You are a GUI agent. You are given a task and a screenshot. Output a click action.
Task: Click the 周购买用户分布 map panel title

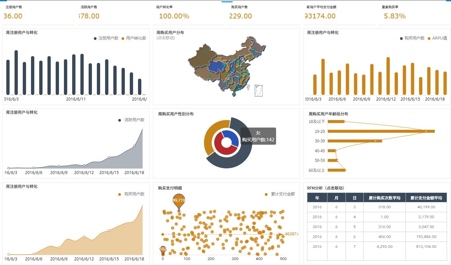click(x=170, y=33)
